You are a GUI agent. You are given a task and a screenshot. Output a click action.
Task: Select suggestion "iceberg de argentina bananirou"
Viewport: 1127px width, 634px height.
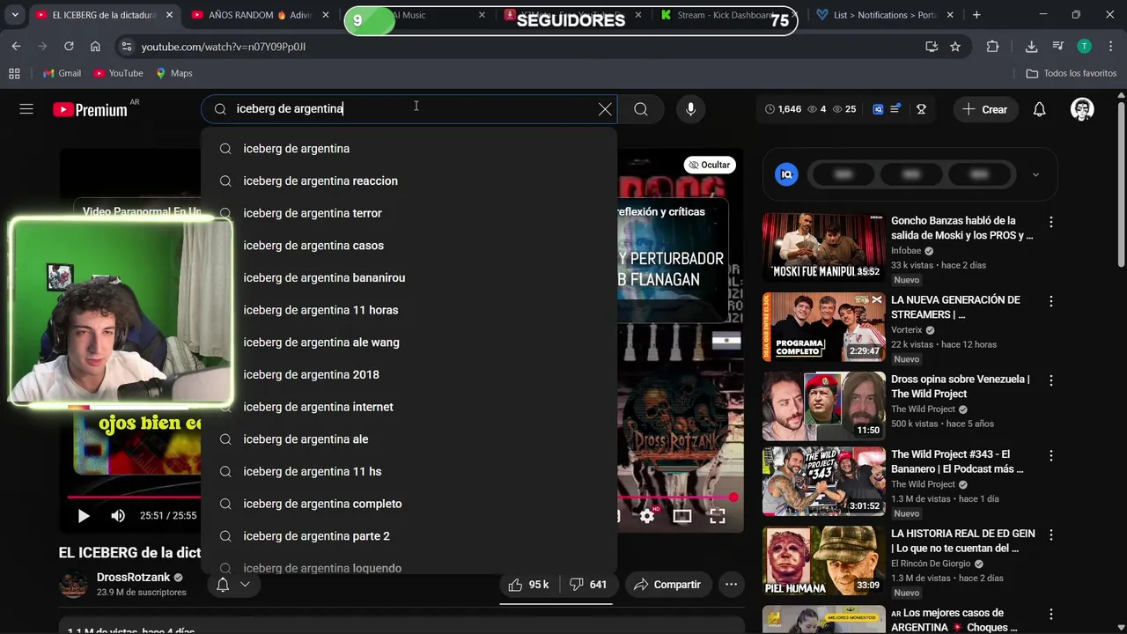click(409, 277)
